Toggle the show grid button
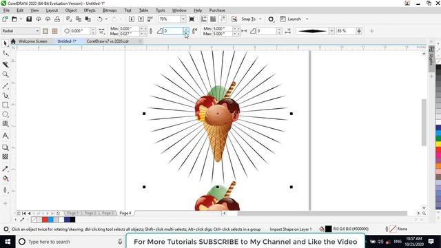 click(x=213, y=19)
